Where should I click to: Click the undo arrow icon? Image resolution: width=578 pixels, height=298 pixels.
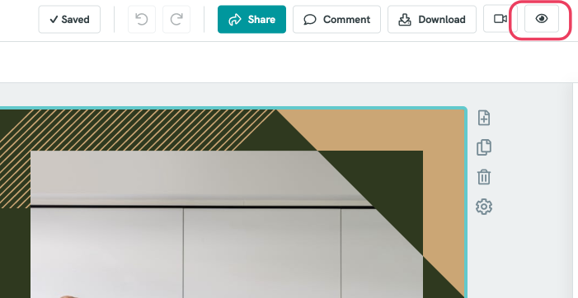pyautogui.click(x=142, y=19)
